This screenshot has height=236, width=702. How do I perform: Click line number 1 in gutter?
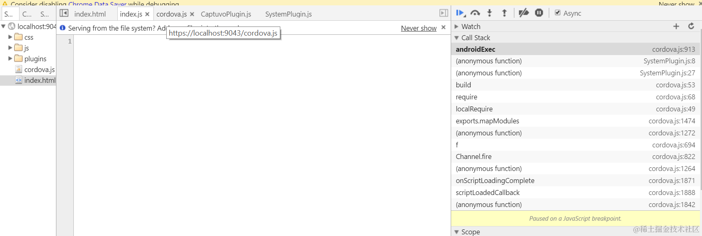tap(70, 41)
